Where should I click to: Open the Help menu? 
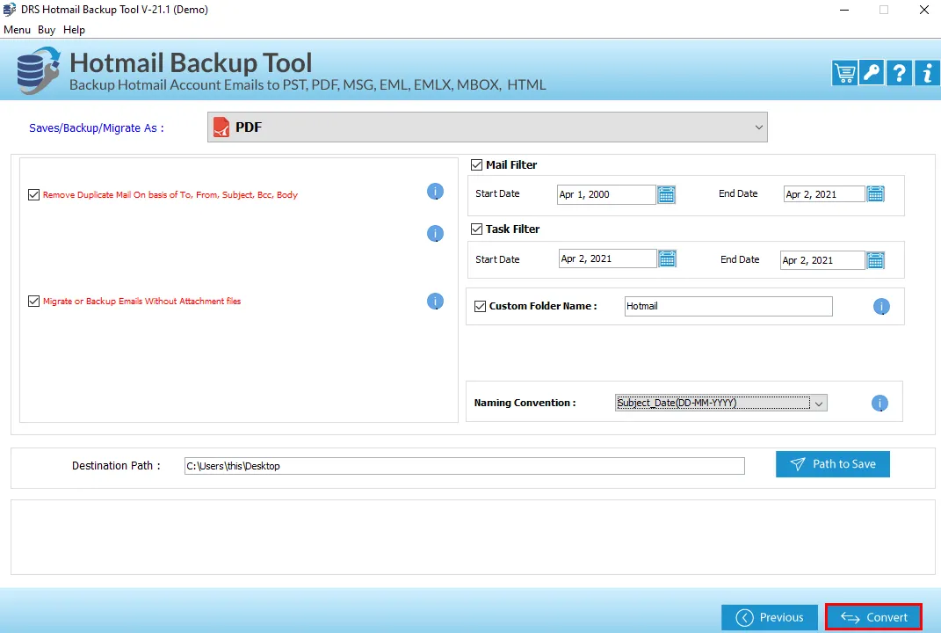point(74,30)
